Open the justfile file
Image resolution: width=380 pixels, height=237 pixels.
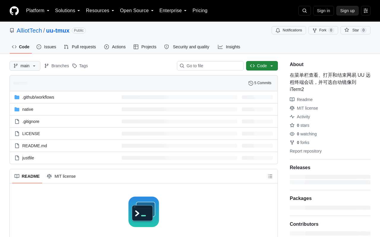pyautogui.click(x=28, y=158)
